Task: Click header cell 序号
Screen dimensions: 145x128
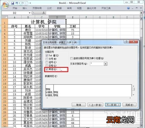Action: [x=14, y=26]
